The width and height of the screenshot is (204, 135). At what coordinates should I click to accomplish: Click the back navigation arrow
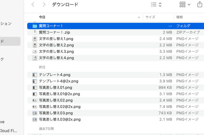point(33,4)
